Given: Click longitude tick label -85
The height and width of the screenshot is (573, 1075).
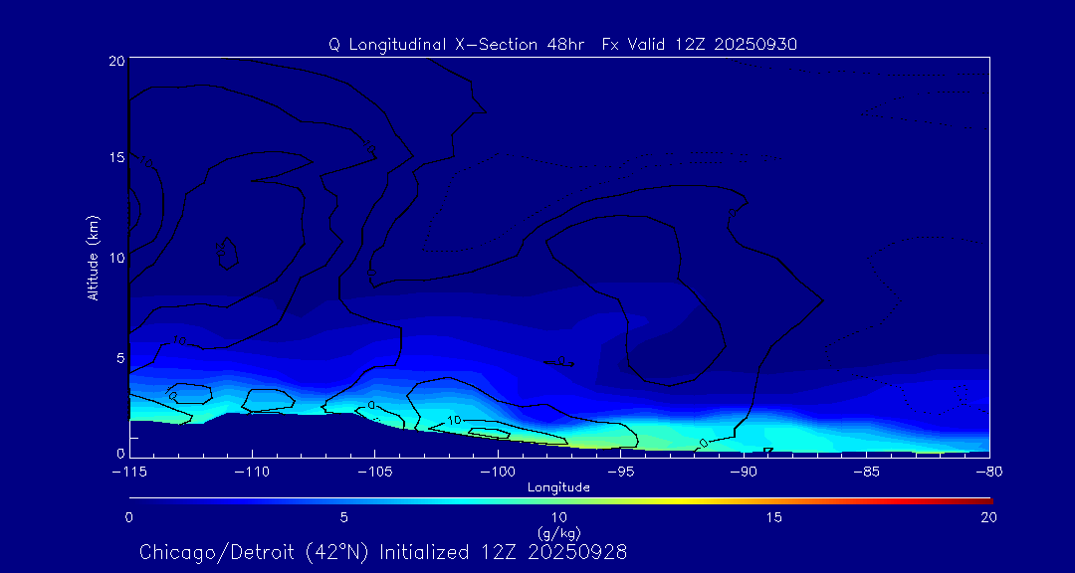Looking at the screenshot, I should point(866,473).
